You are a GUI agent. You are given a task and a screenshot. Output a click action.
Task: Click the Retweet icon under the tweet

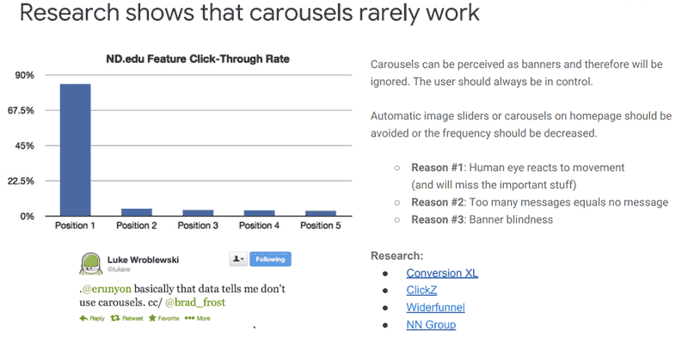click(115, 318)
